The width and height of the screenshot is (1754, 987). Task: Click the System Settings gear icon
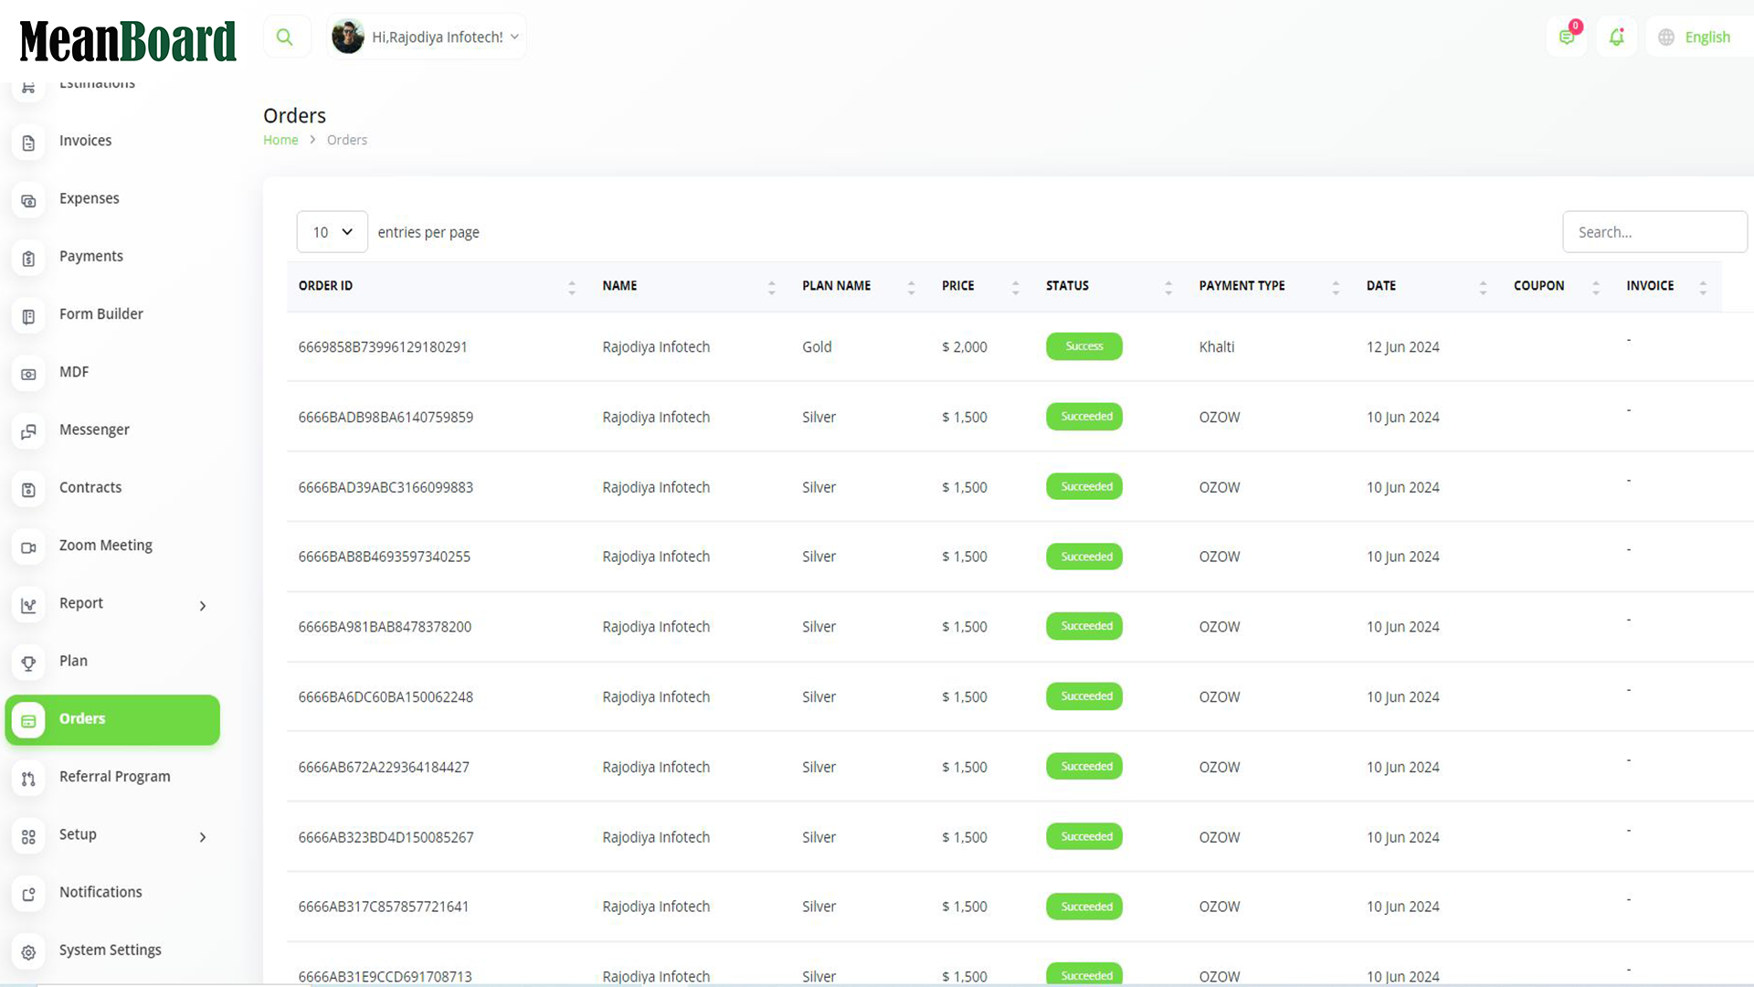(28, 952)
